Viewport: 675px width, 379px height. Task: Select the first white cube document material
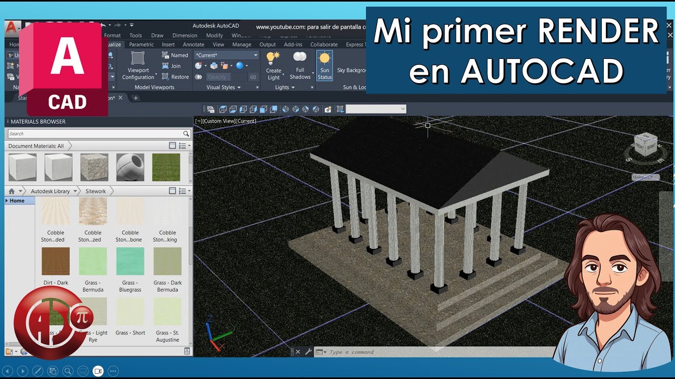(23, 167)
